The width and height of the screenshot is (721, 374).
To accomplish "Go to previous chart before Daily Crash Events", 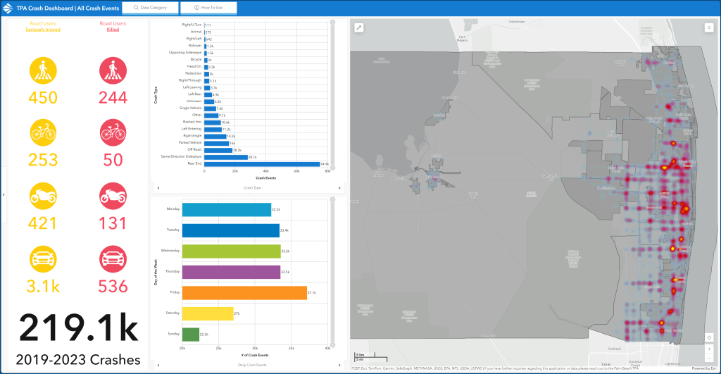I will pyautogui.click(x=157, y=365).
